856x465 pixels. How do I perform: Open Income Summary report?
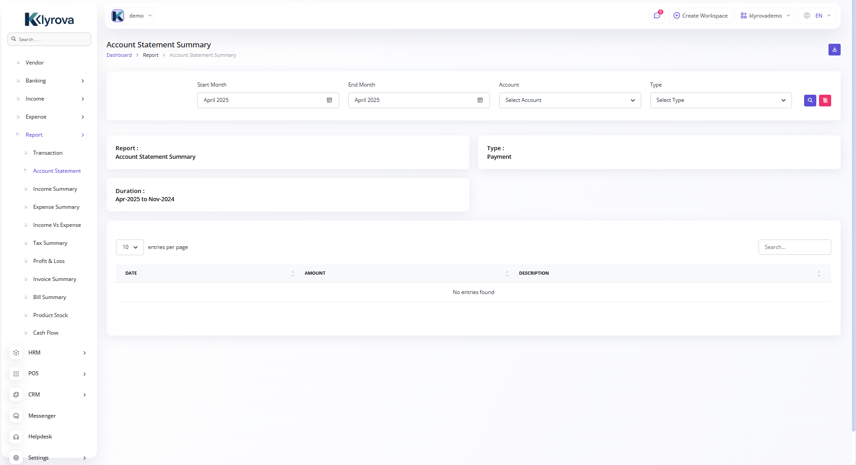[x=55, y=189]
